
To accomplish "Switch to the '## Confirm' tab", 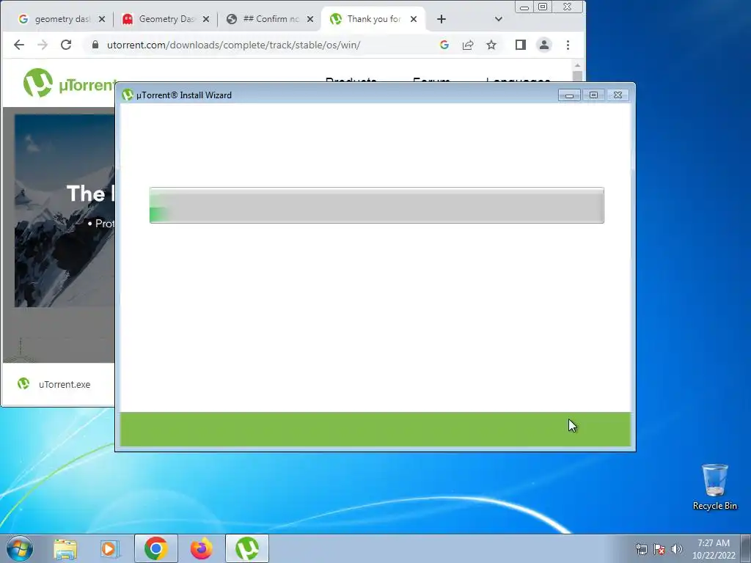I will pos(271,19).
